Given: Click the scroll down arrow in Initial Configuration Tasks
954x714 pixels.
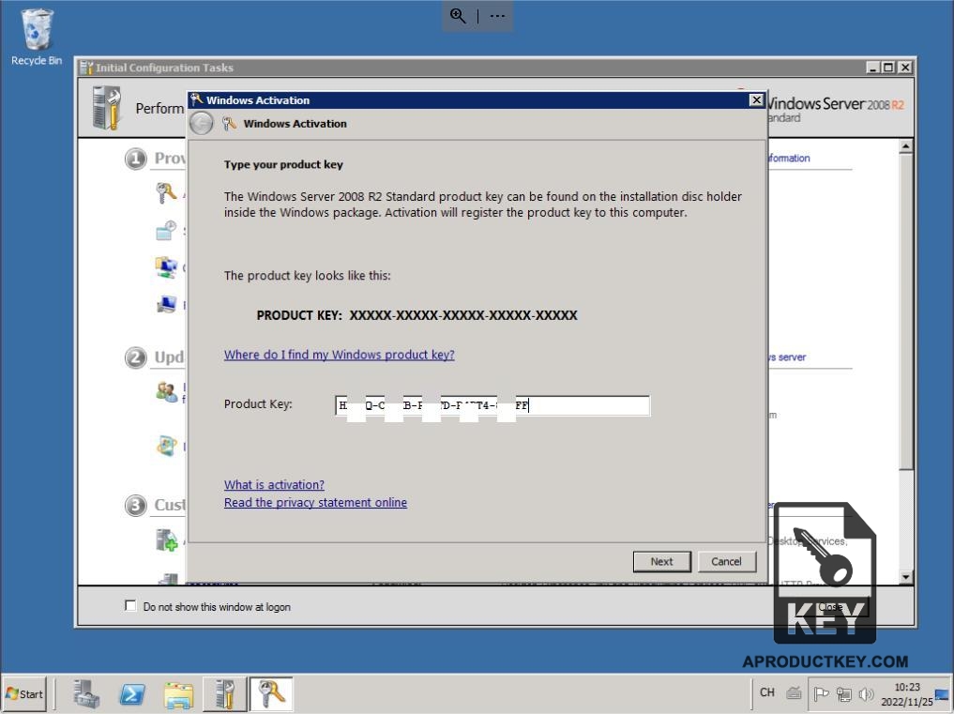Looking at the screenshot, I should point(906,576).
